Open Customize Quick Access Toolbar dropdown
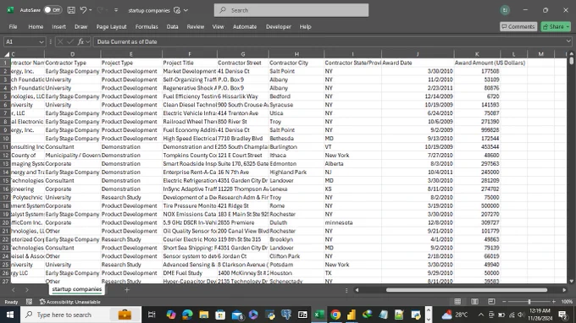The image size is (576, 323). click(116, 10)
